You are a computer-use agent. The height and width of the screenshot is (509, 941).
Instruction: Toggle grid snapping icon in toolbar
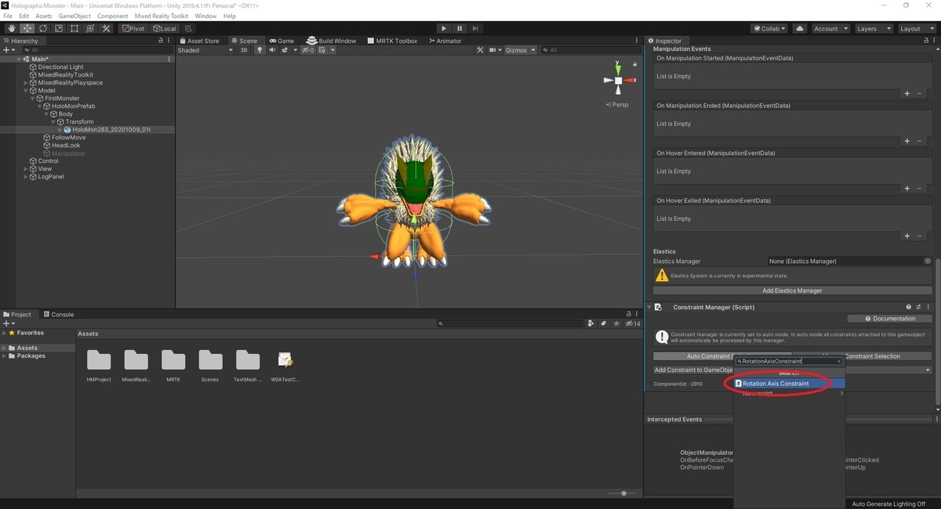188,28
